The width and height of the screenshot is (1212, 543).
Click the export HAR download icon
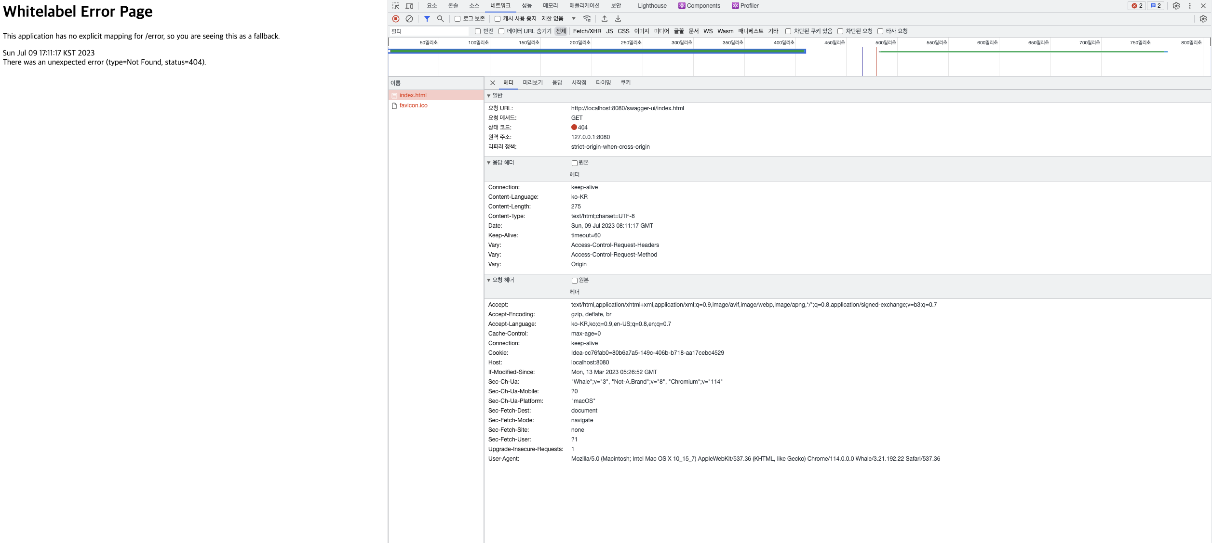pos(618,19)
